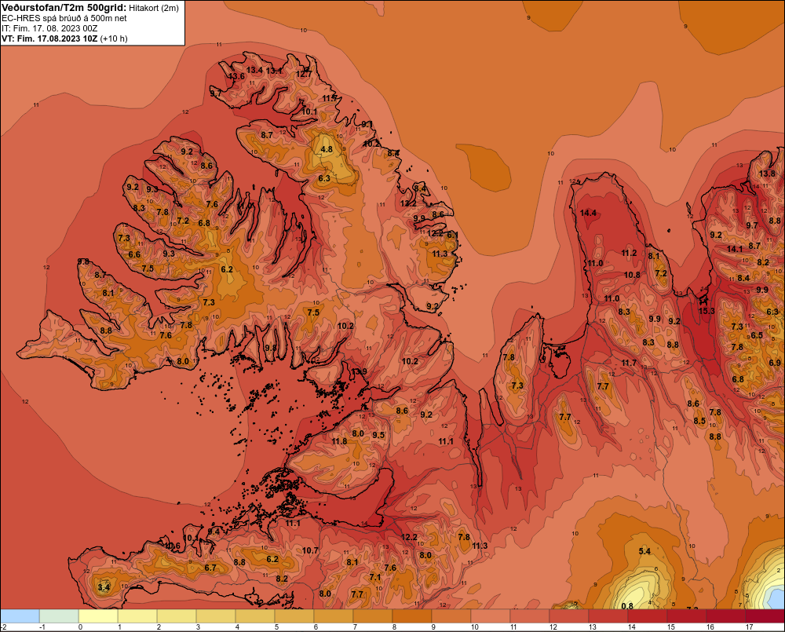Pick the legend swatch between 10 and 11
785x632 pixels.
click(x=491, y=616)
